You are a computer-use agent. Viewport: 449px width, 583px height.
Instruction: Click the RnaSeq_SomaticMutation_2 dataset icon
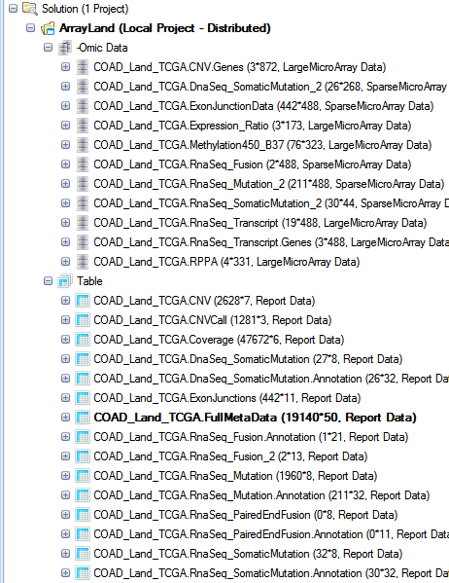click(83, 203)
